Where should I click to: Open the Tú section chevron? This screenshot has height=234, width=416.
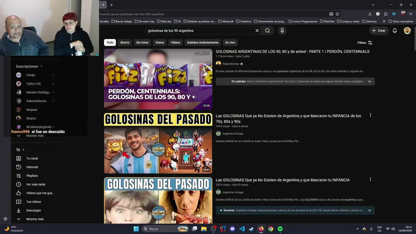coord(23,150)
